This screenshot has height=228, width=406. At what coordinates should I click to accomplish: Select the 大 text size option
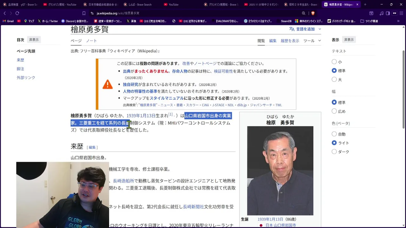click(334, 79)
